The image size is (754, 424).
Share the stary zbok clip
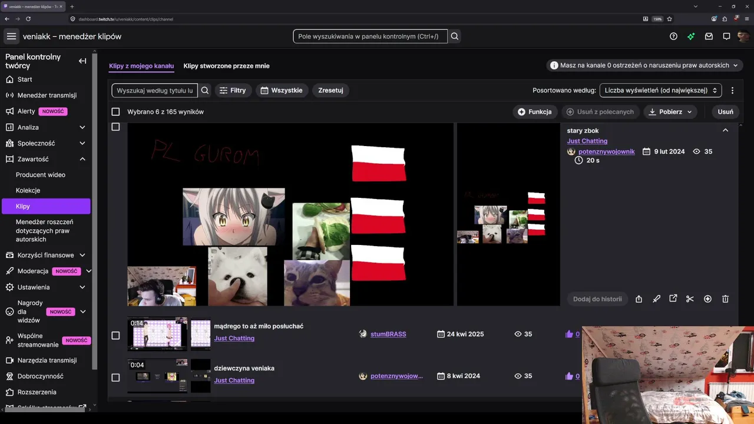(639, 299)
